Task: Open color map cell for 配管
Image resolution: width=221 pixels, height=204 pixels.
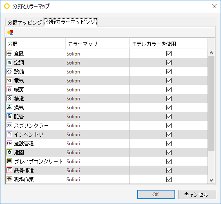Action: pos(98,116)
